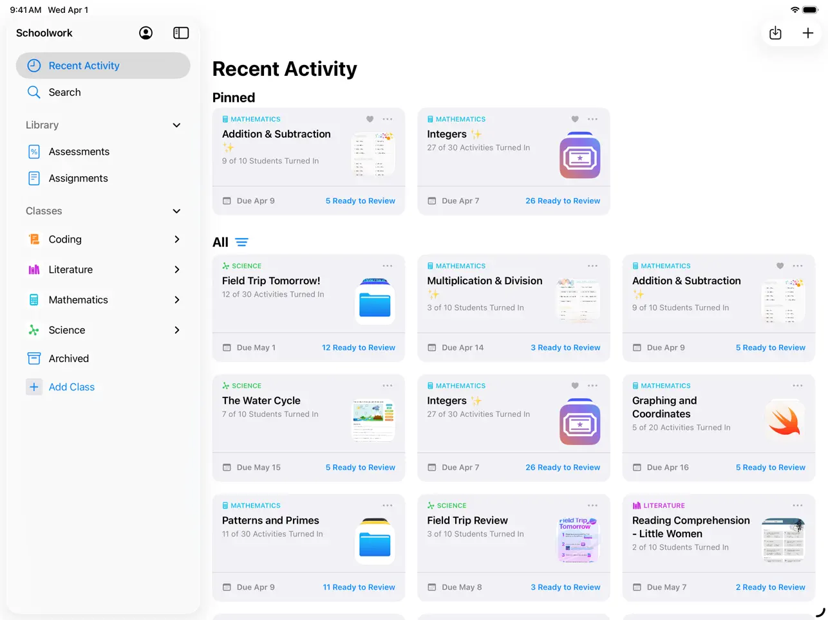Click Add Class
This screenshot has height=620, width=828.
pos(71,387)
